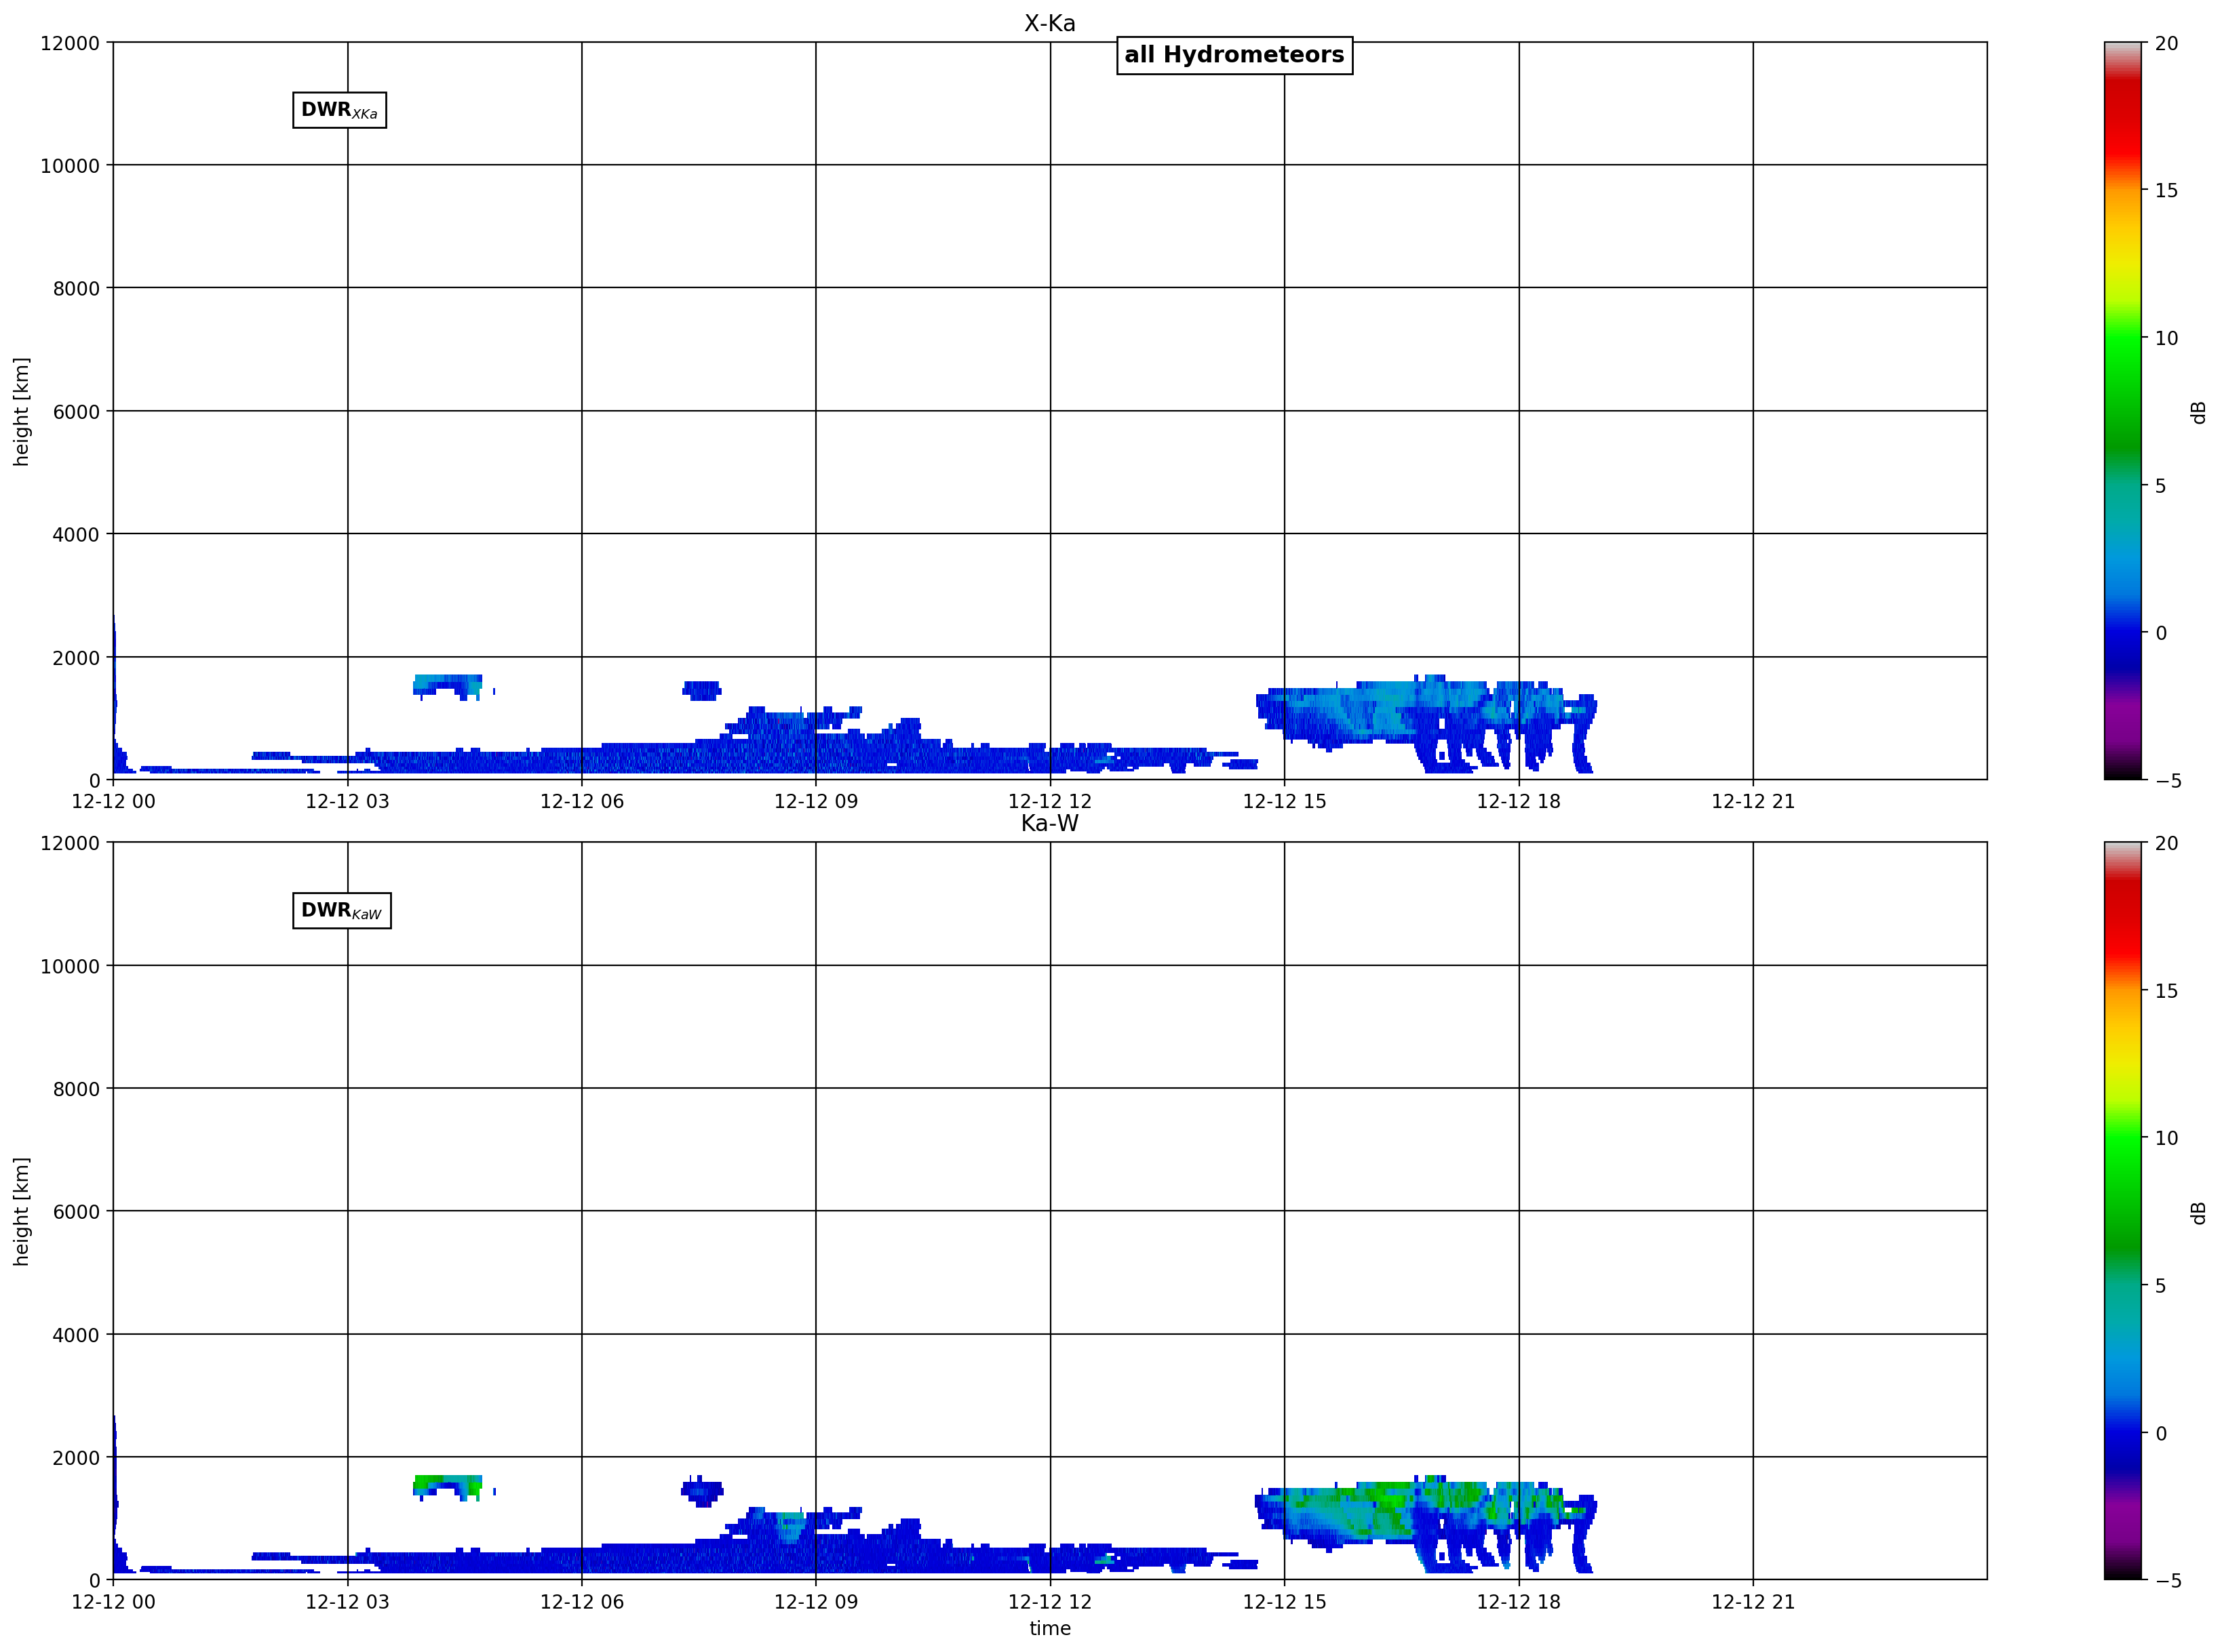
Task: Click the "10000" y-tick on Ka-W plot
Action: pyautogui.click(x=70, y=966)
